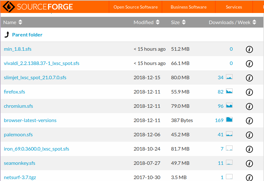Download seamonkey.sfs file
The width and height of the screenshot is (264, 181).
(x=19, y=163)
